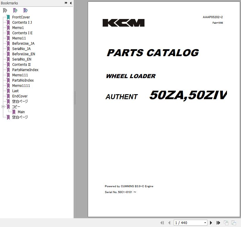This screenshot has width=241, height=227.
Task: Click the bookmark icon beside Main
Action: pos(14,112)
